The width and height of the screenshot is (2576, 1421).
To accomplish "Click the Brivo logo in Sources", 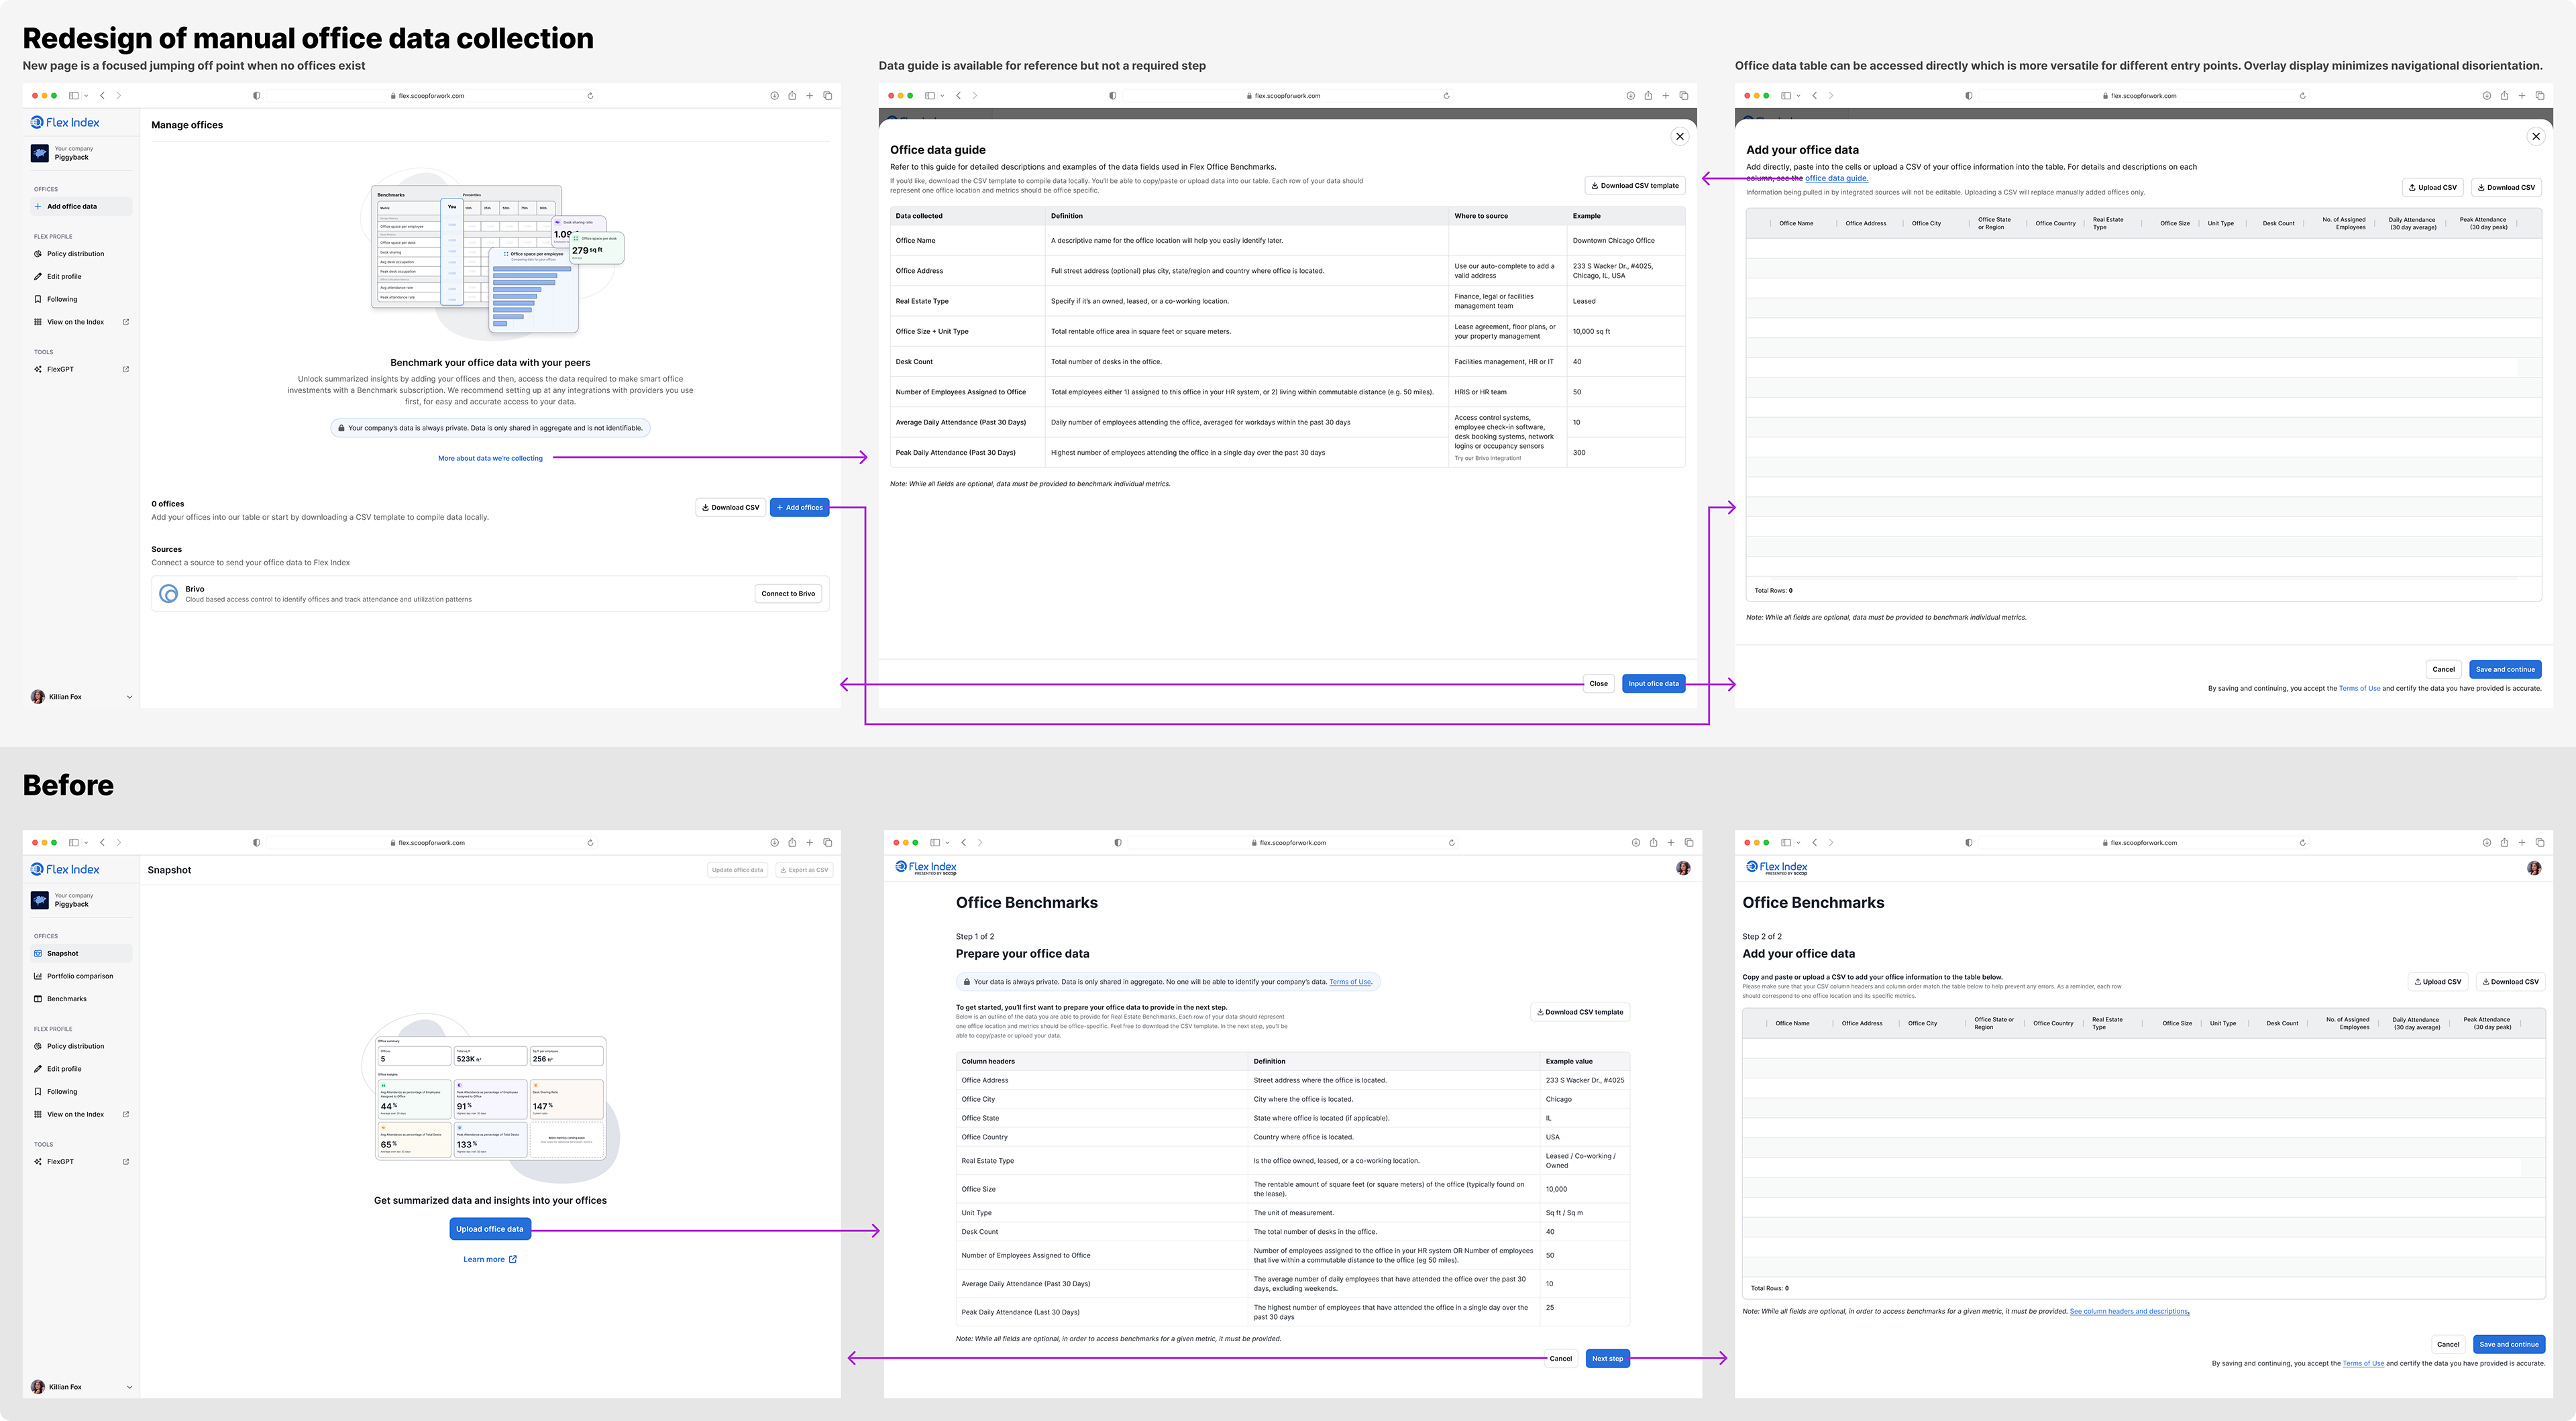I will coord(169,594).
